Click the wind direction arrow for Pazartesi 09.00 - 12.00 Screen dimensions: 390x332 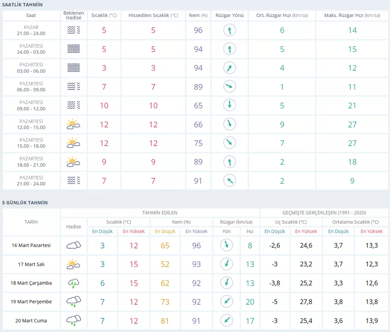pyautogui.click(x=230, y=105)
